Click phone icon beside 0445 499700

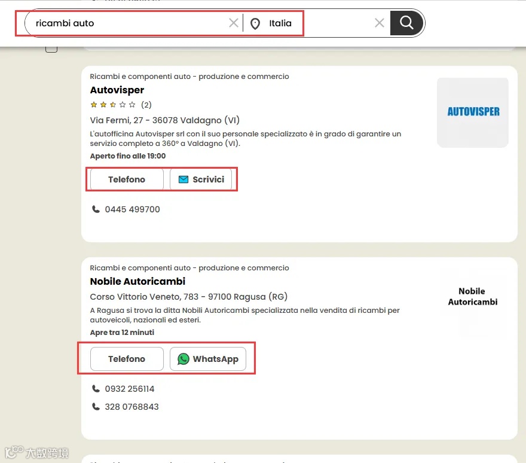(x=96, y=209)
